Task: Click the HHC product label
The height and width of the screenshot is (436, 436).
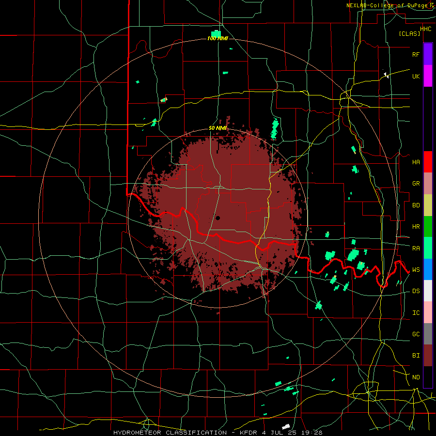Action: click(x=425, y=29)
